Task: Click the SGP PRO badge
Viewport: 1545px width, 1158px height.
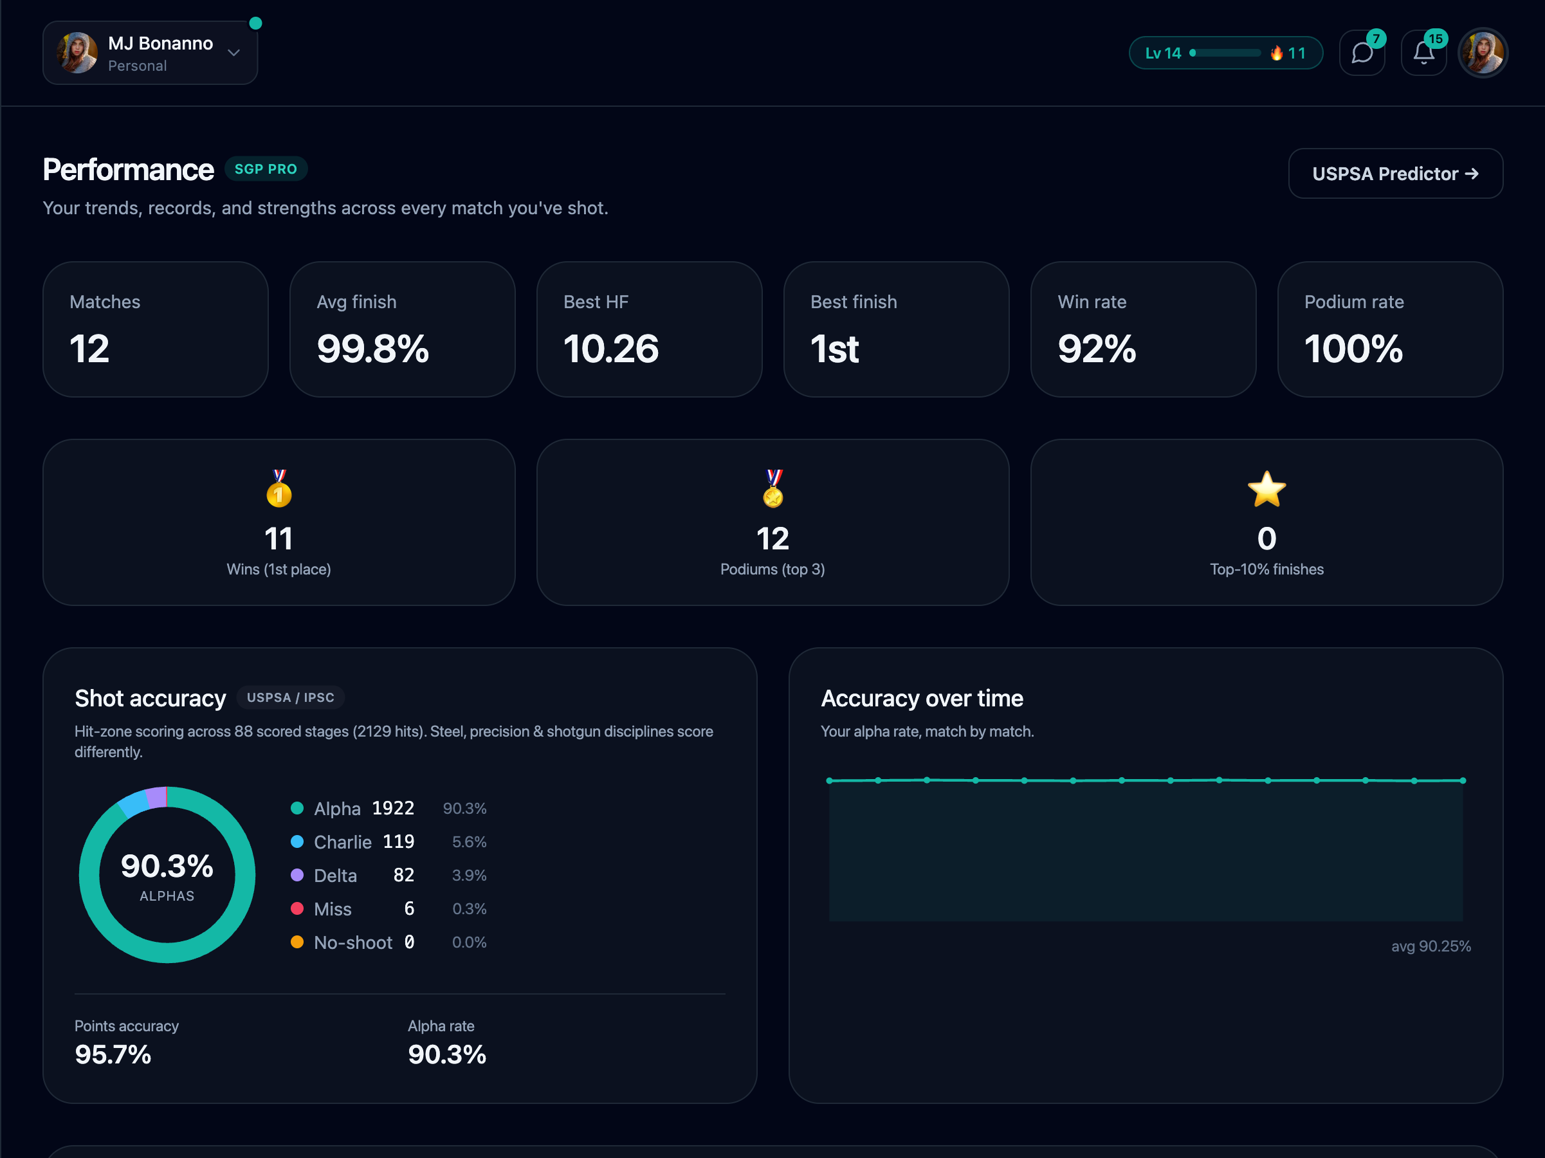Action: pyautogui.click(x=266, y=169)
